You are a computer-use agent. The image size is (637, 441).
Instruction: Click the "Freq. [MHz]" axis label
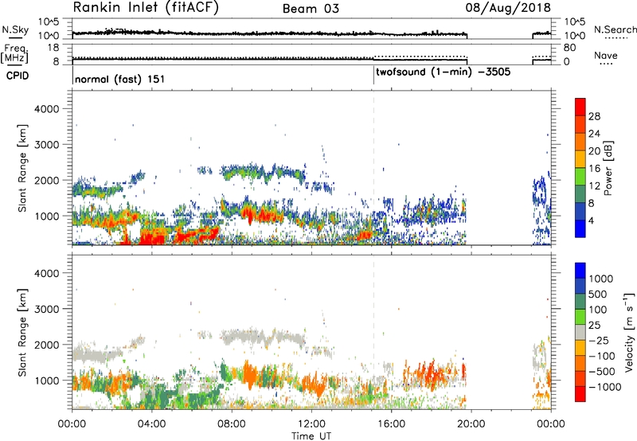pyautogui.click(x=14, y=53)
